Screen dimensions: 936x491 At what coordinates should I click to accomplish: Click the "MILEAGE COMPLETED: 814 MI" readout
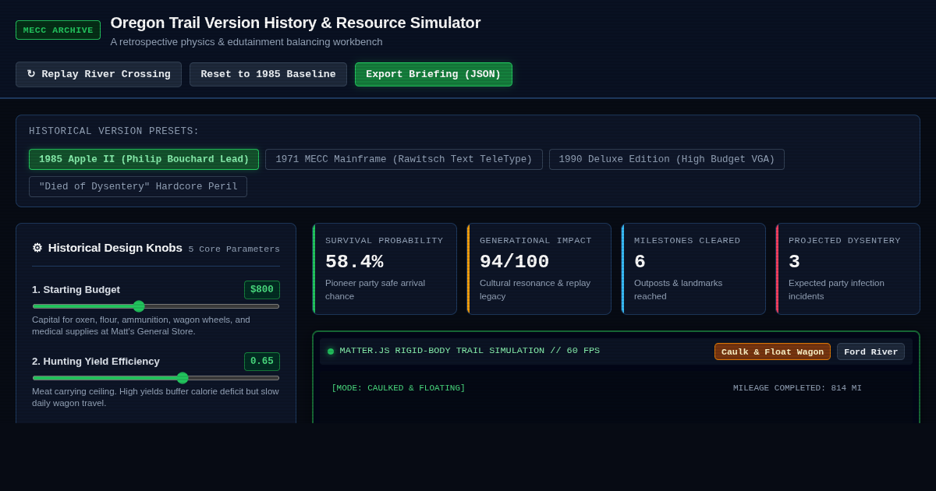pos(797,388)
